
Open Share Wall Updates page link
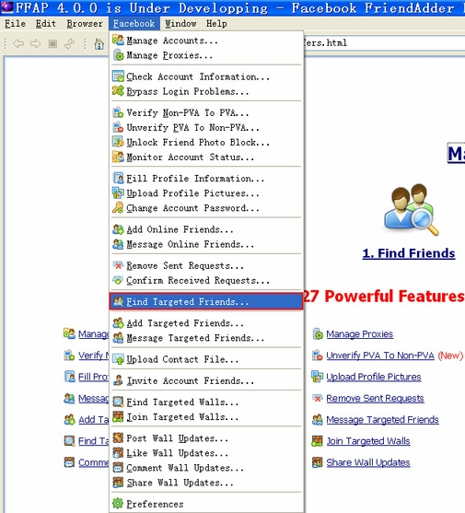[x=368, y=462]
